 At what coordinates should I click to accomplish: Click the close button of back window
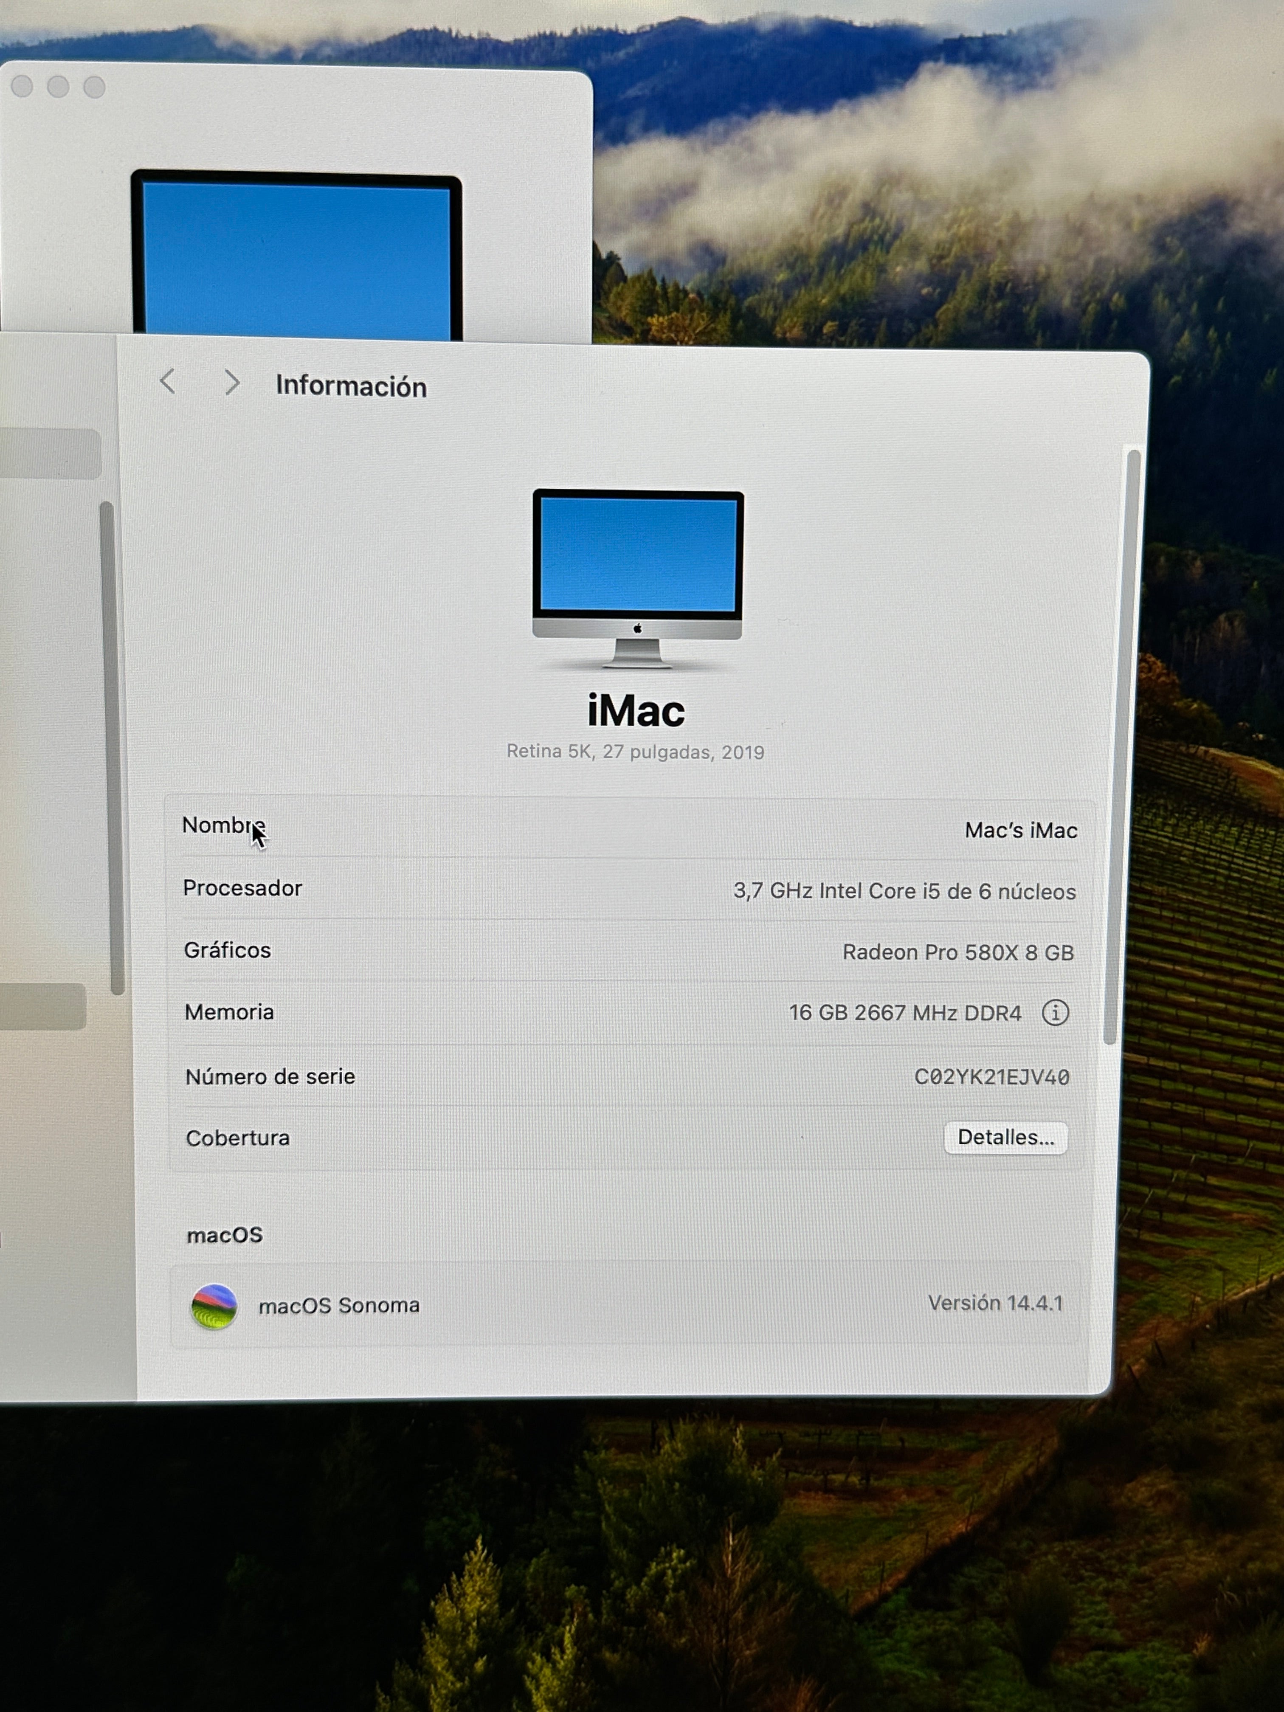click(x=23, y=86)
